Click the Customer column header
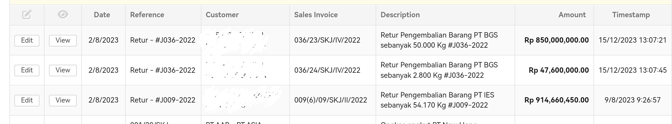The width and height of the screenshot is (672, 124). [x=222, y=15]
